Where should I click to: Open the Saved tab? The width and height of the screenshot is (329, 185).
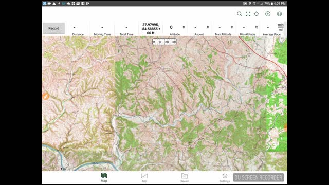[x=185, y=177]
